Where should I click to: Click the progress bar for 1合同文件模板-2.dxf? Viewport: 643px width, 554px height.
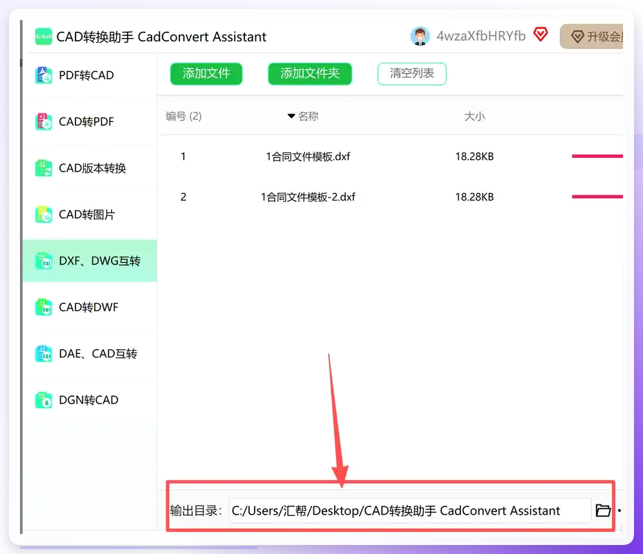tap(597, 197)
